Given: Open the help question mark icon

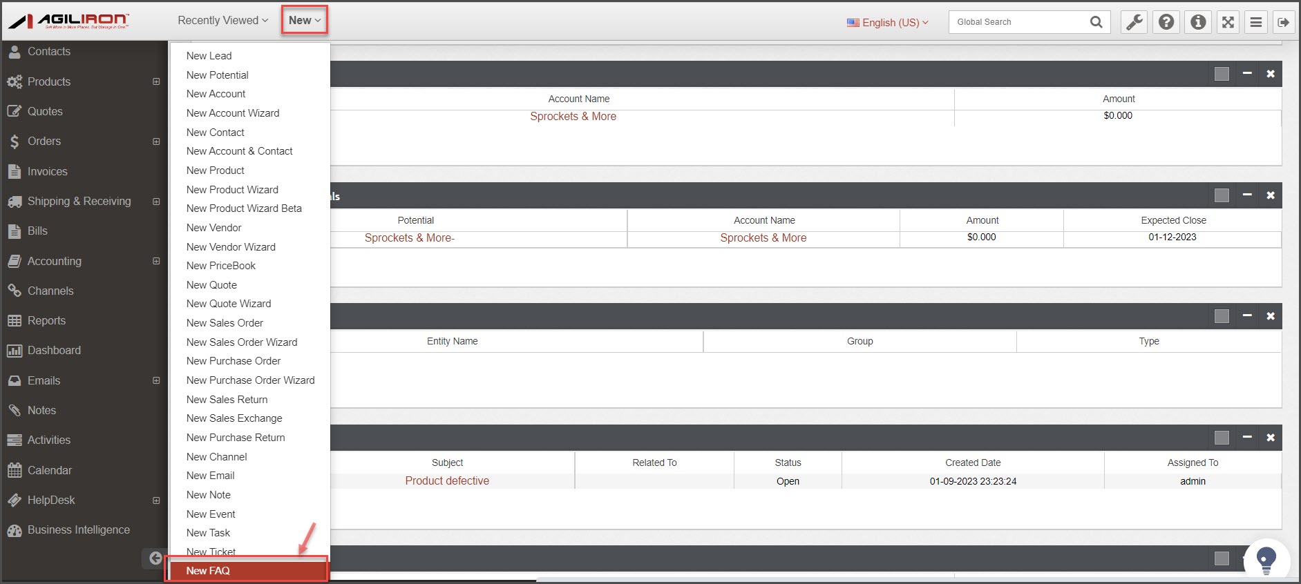Looking at the screenshot, I should click(x=1166, y=22).
